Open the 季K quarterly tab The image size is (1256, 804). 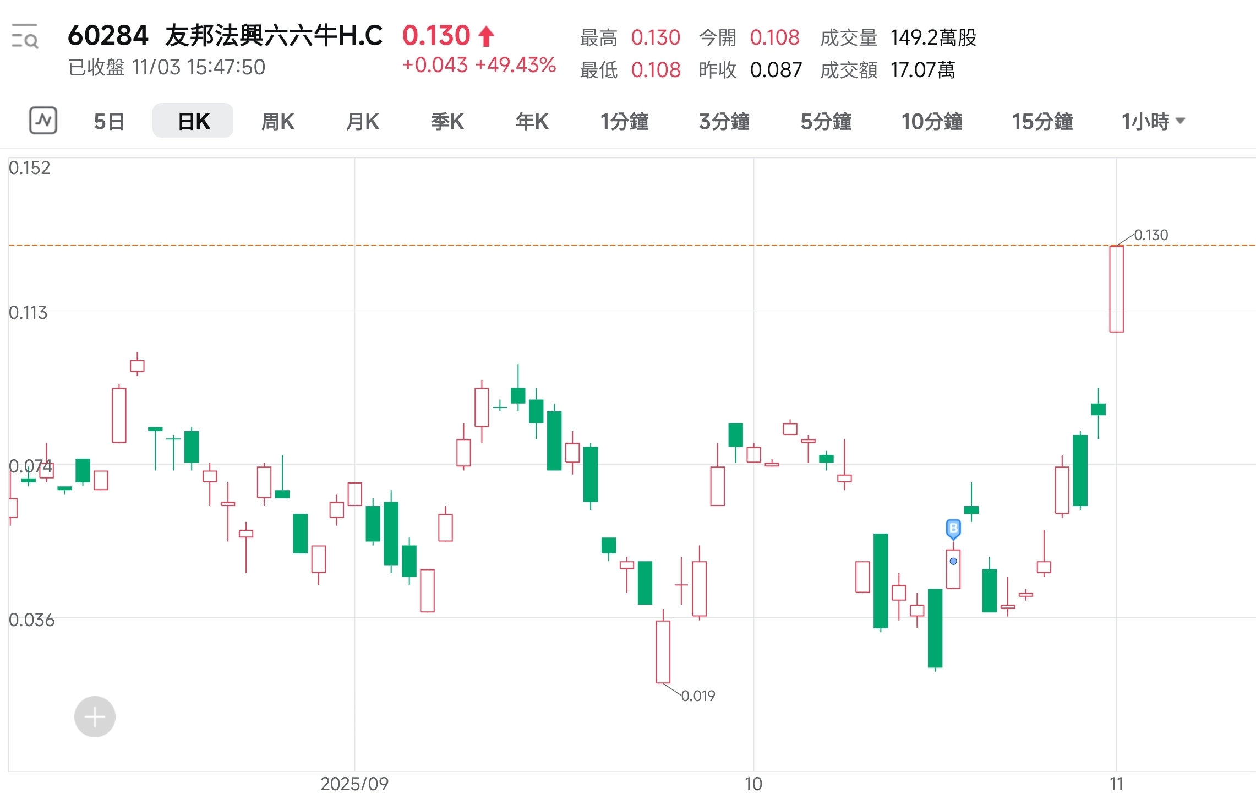pos(447,122)
